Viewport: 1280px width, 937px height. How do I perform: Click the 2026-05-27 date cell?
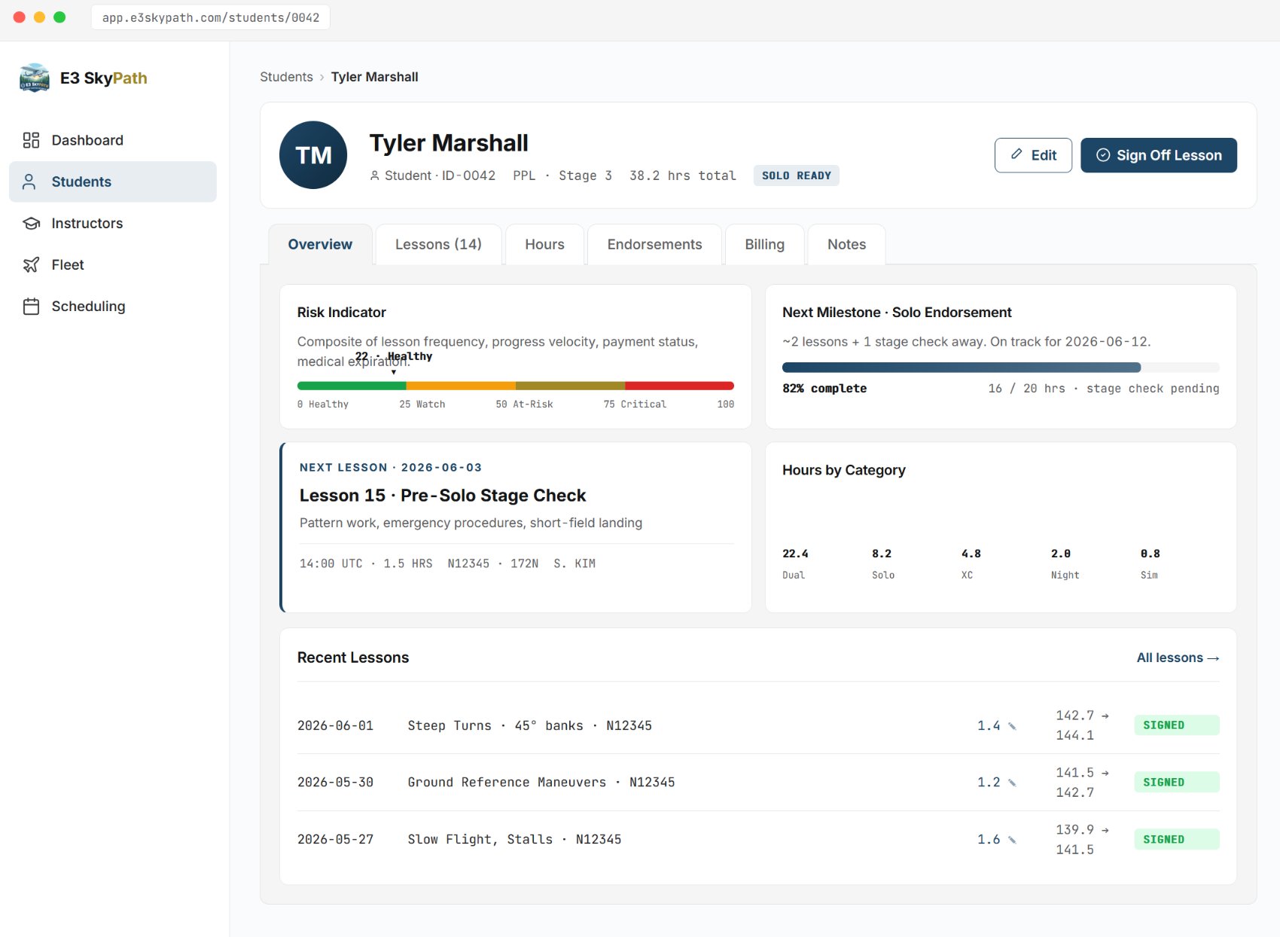pos(335,840)
